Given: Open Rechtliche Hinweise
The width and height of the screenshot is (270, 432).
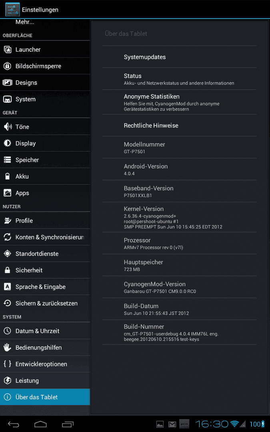Looking at the screenshot, I should pyautogui.click(x=179, y=125).
